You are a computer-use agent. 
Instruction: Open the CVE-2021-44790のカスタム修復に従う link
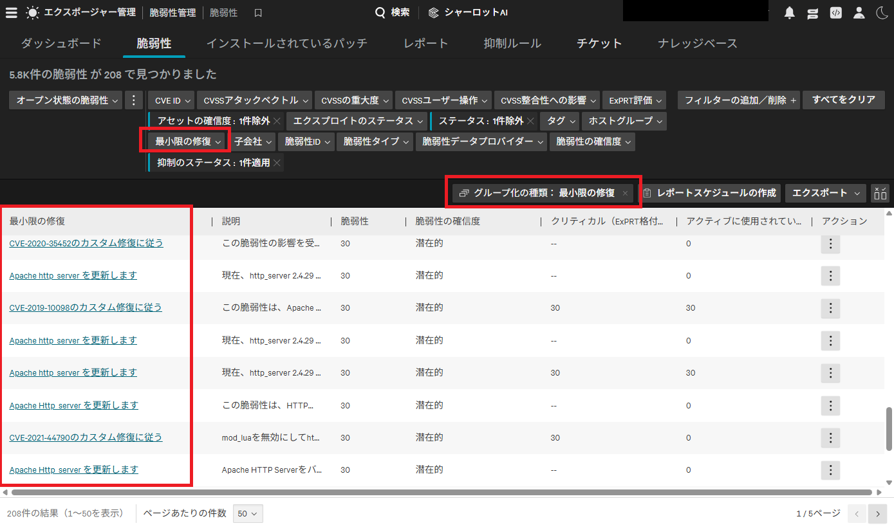(86, 437)
